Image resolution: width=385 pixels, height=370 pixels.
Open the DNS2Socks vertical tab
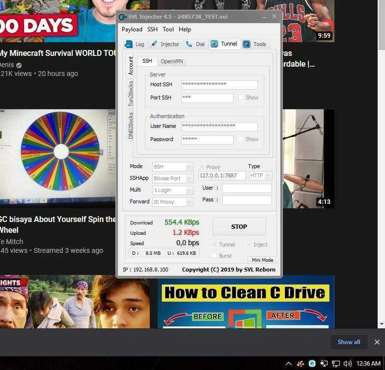131,125
